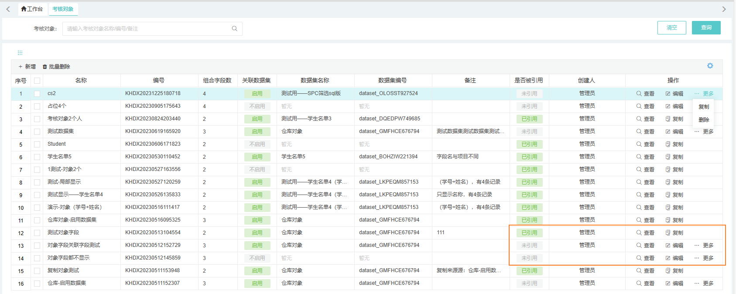View the 演示-对象（学号+姓名） row details

[x=645, y=208]
